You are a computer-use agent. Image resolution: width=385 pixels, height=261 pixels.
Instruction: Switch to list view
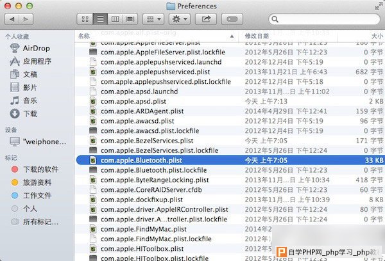click(x=100, y=19)
